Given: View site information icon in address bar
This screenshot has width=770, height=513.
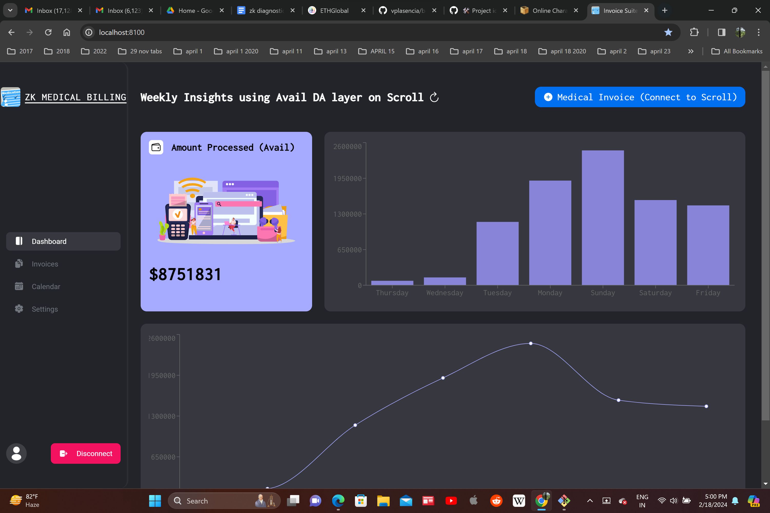Looking at the screenshot, I should (x=89, y=32).
